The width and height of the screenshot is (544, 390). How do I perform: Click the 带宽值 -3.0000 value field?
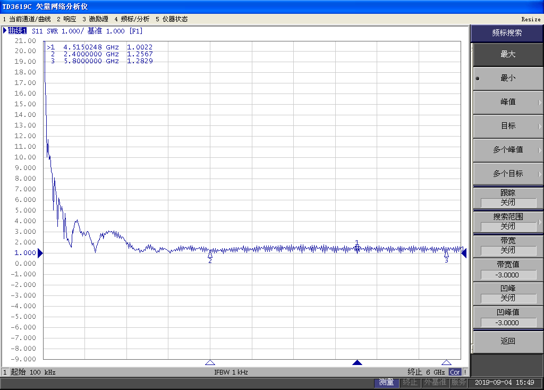(x=507, y=275)
